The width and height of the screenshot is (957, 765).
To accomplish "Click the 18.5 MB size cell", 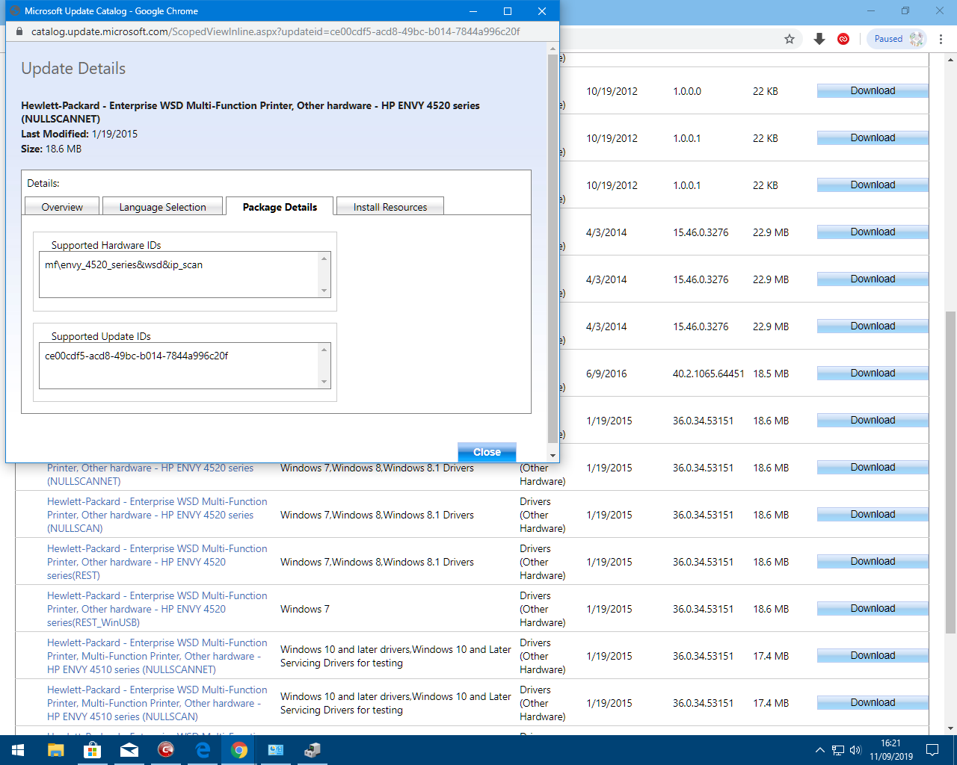I will tap(771, 374).
